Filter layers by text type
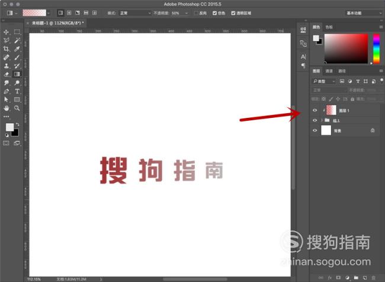 click(x=358, y=81)
